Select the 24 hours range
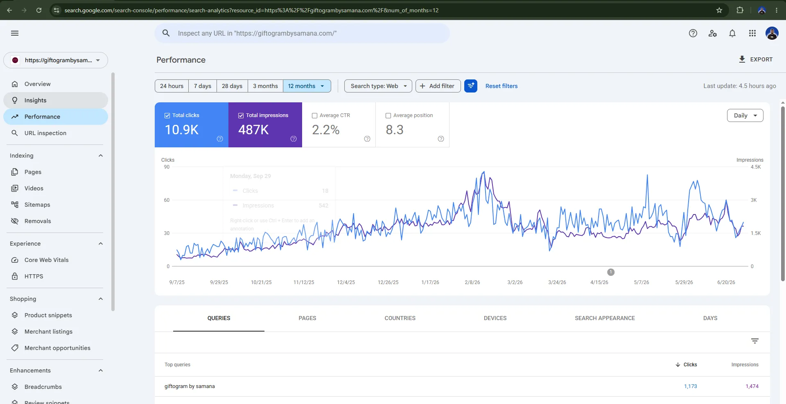The width and height of the screenshot is (786, 404). 172,86
